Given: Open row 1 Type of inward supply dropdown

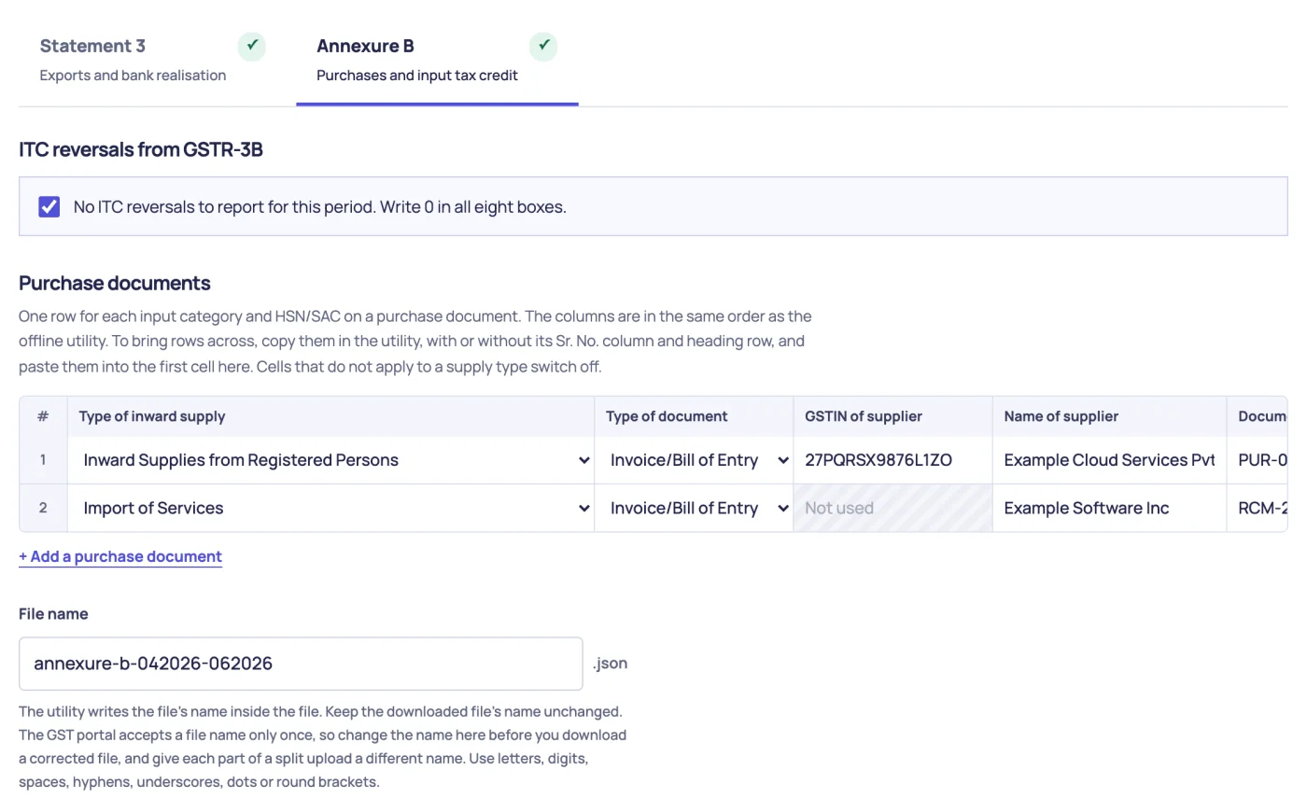Looking at the screenshot, I should 331,460.
